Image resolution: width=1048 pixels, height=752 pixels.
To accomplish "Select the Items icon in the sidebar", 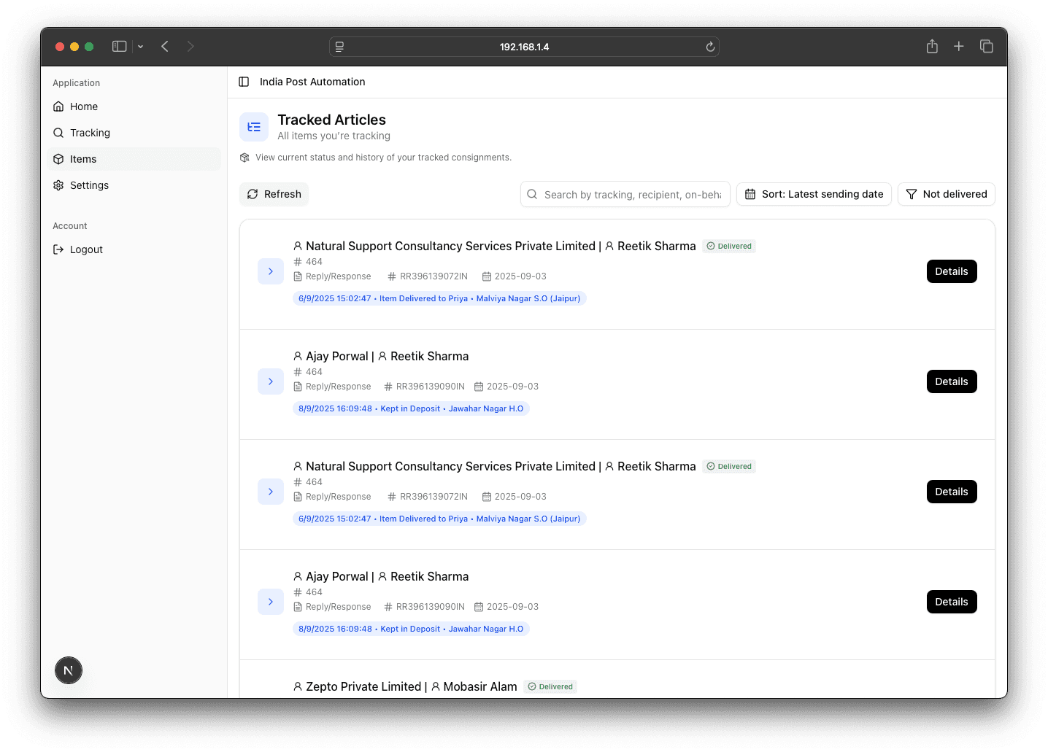I will (58, 158).
